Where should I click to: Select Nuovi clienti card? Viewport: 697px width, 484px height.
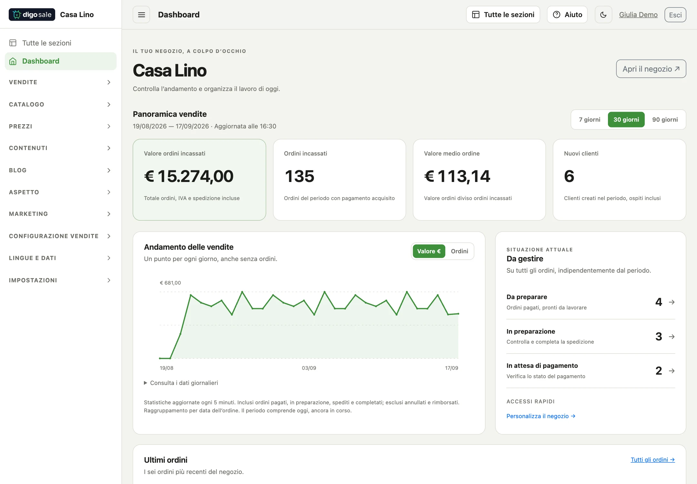(619, 180)
